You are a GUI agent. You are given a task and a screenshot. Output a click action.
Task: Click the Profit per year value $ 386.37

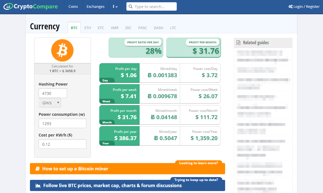(126, 138)
